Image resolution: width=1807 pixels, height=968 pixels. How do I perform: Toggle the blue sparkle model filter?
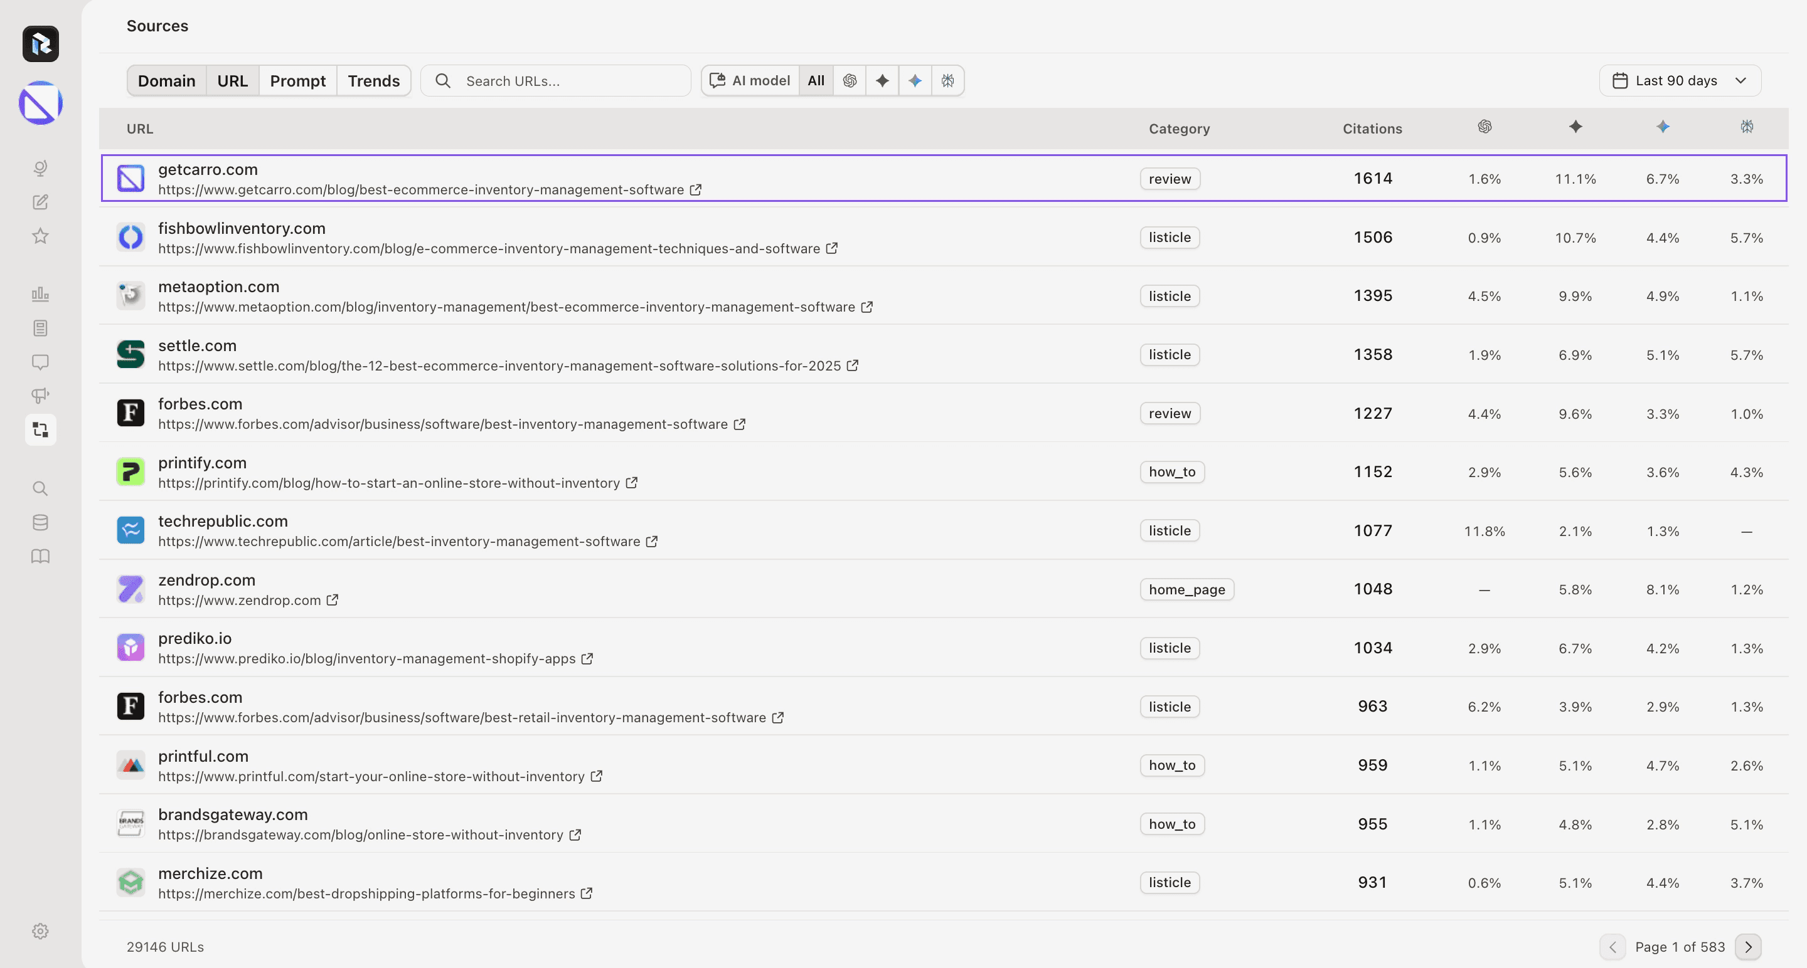[x=915, y=81]
